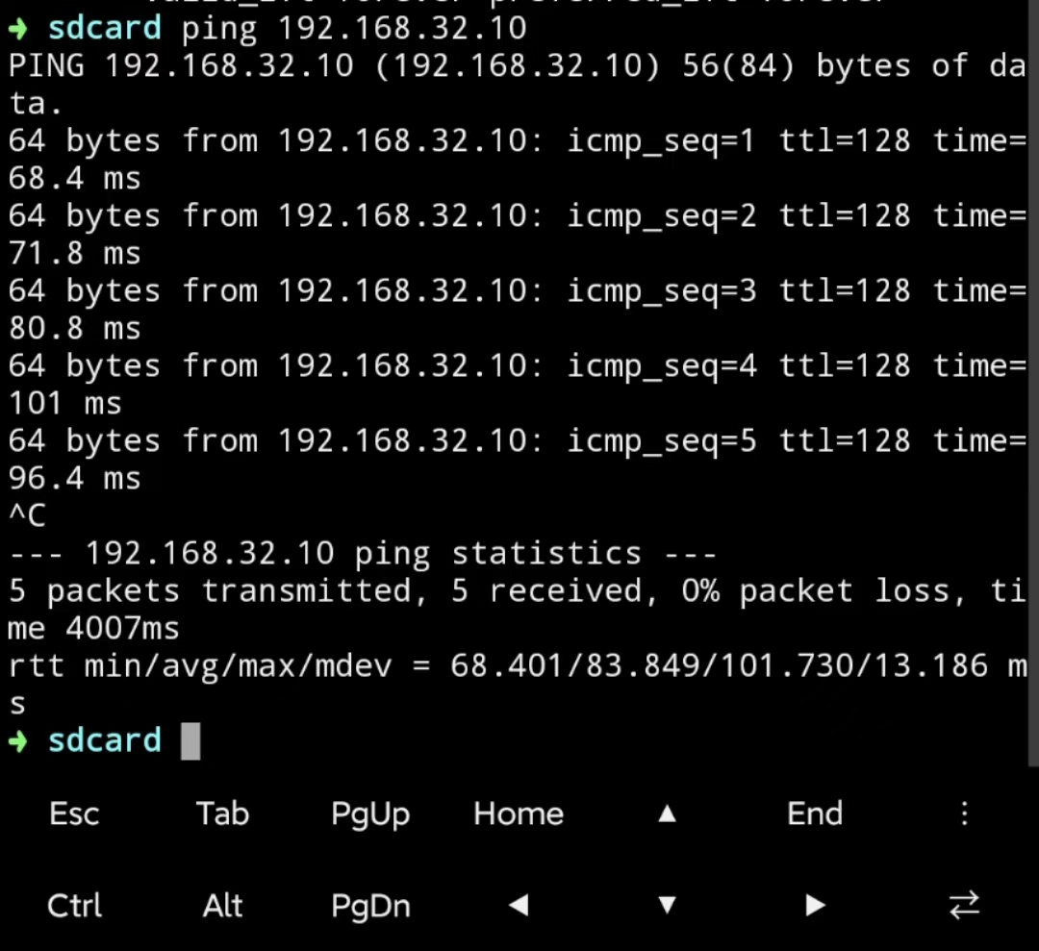Screen dimensions: 1039x951
Task: Tap the down arrow key
Action: (668, 905)
